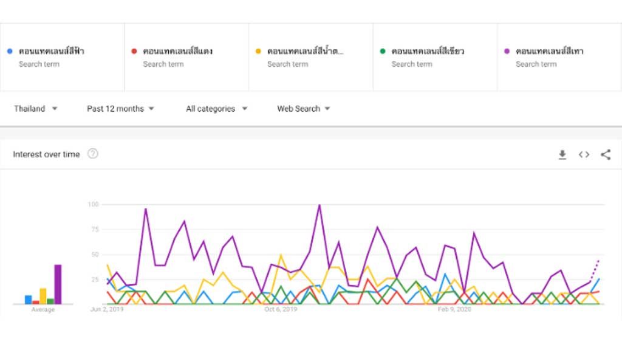
Task: Click the embed code icon
Action: pyautogui.click(x=584, y=155)
